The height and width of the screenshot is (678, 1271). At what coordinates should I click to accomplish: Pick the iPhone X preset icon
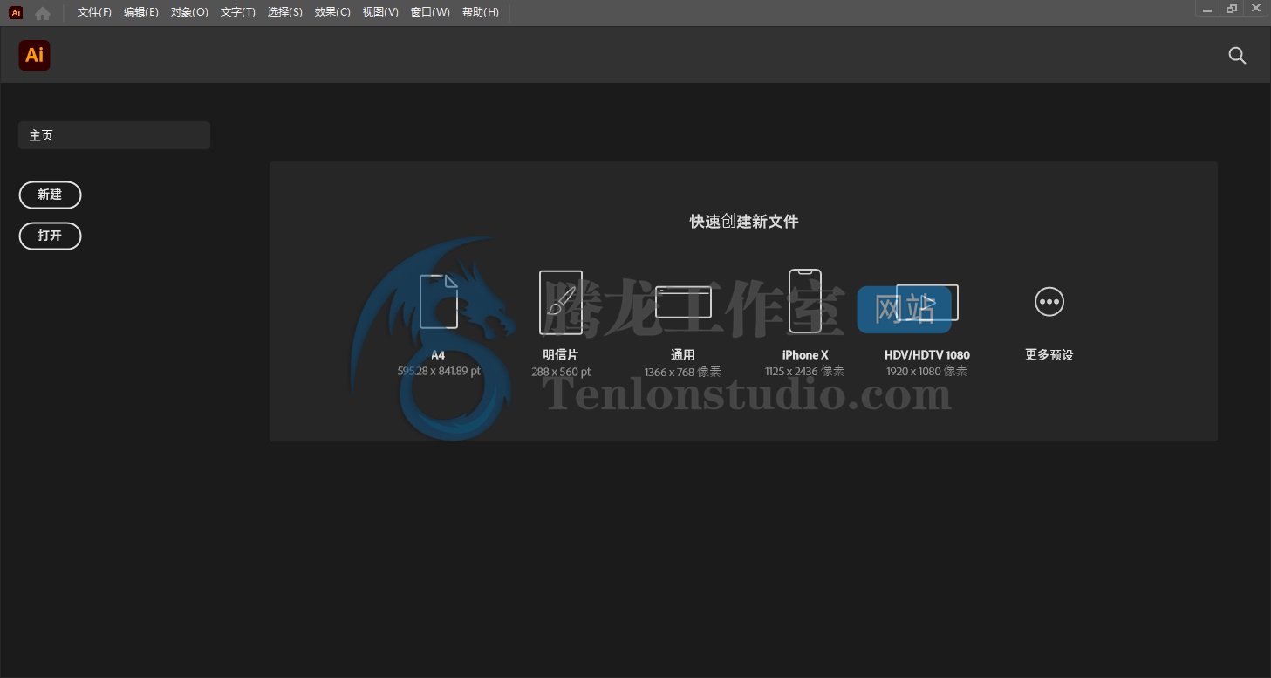805,300
